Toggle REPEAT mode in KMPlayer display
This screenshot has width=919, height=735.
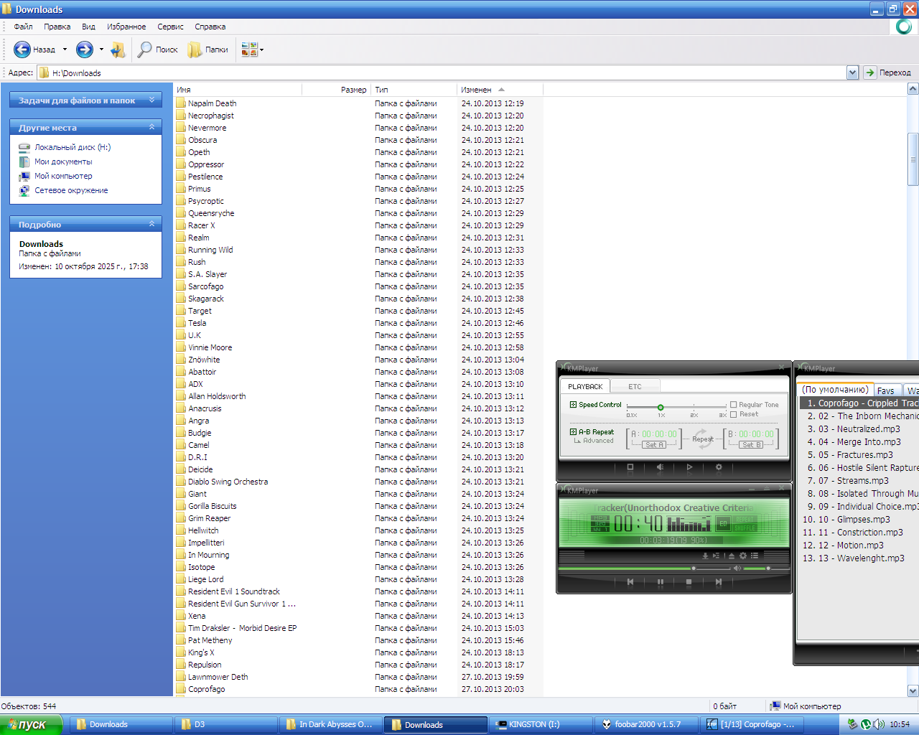tap(745, 519)
